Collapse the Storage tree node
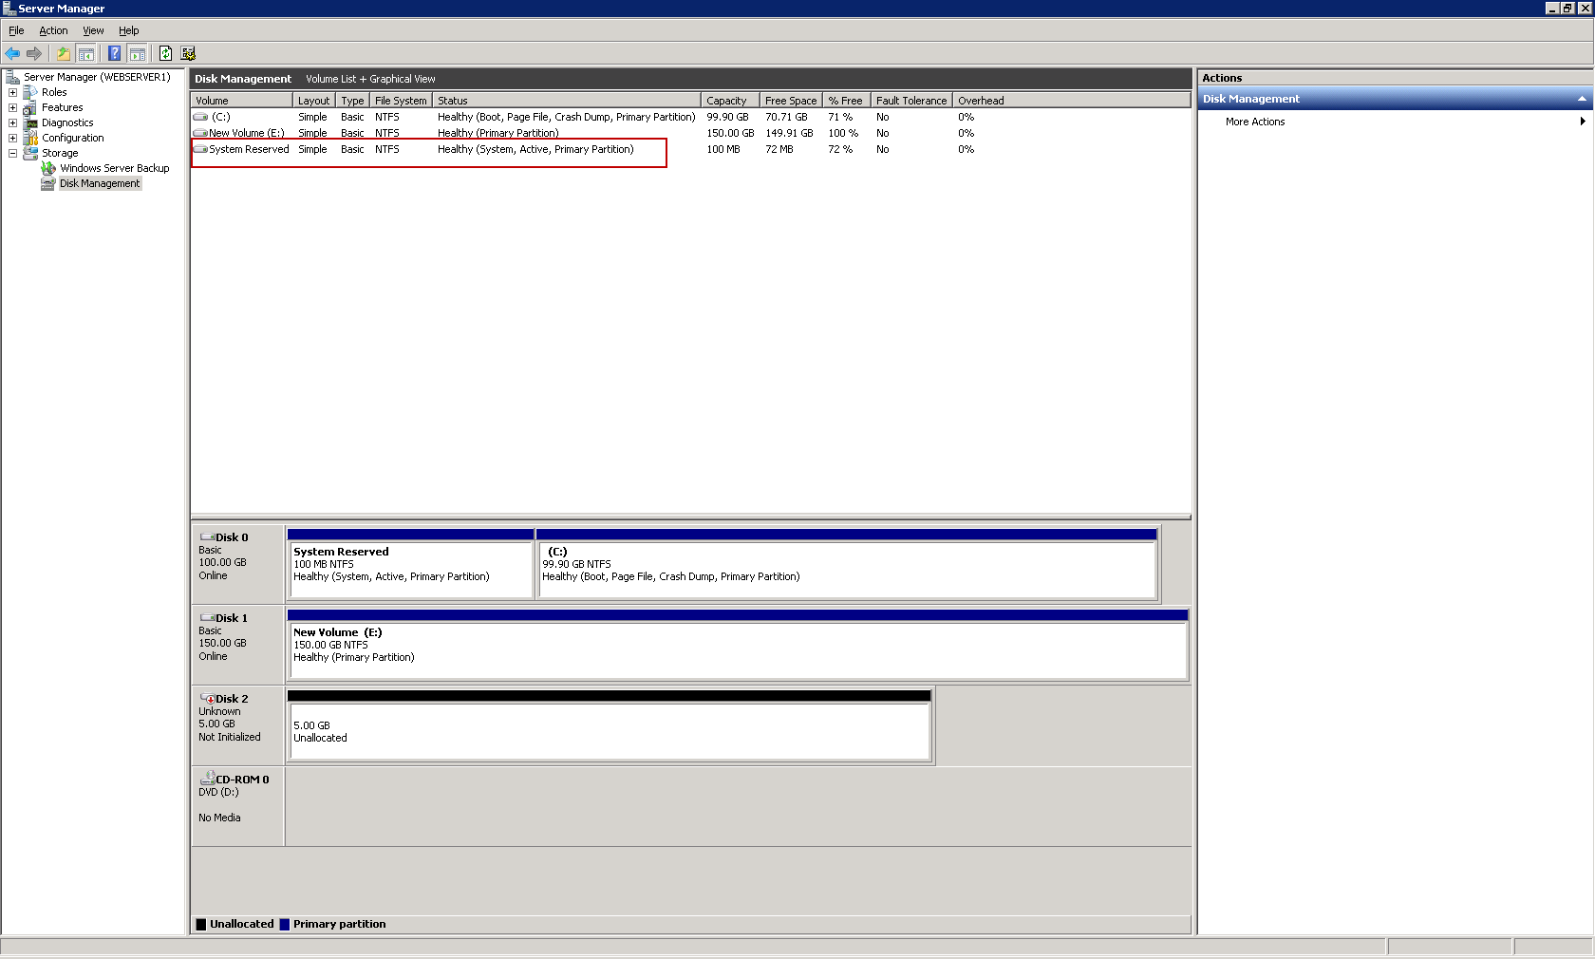 coord(12,153)
